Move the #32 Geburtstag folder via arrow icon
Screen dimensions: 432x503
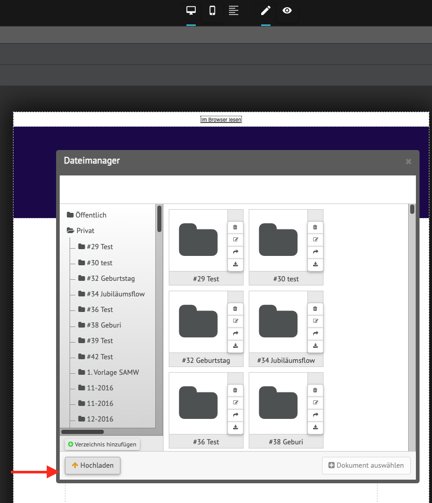235,333
